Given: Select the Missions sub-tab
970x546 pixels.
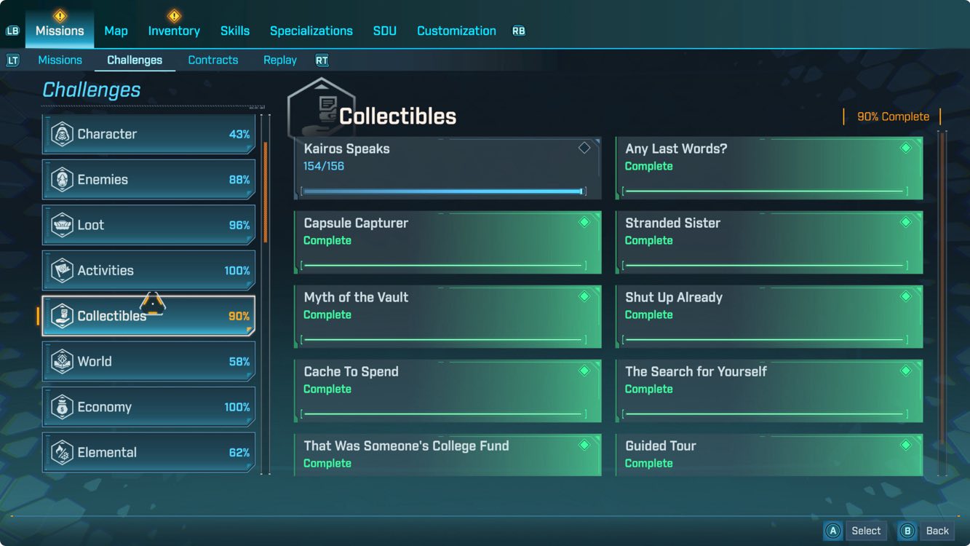Looking at the screenshot, I should click(x=60, y=60).
